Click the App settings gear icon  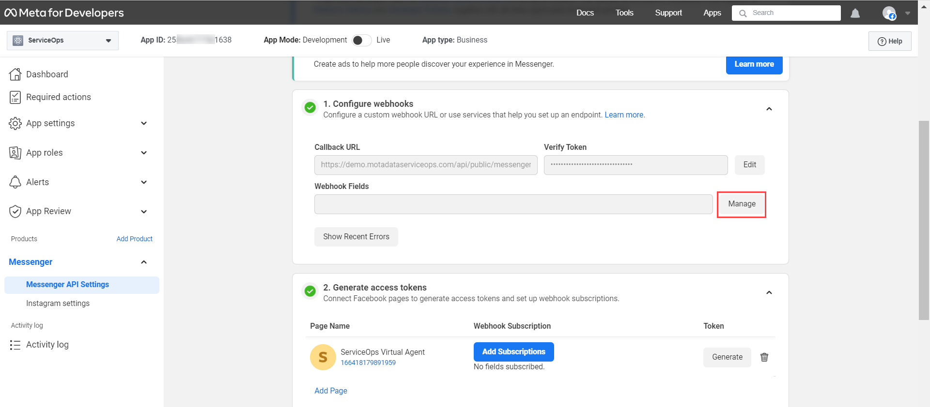click(x=15, y=123)
